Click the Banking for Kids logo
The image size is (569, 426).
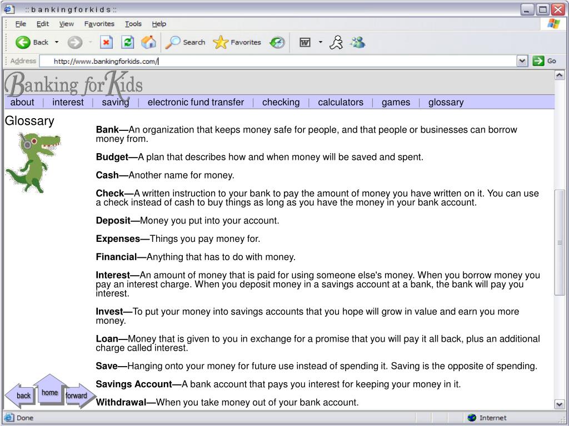(74, 84)
